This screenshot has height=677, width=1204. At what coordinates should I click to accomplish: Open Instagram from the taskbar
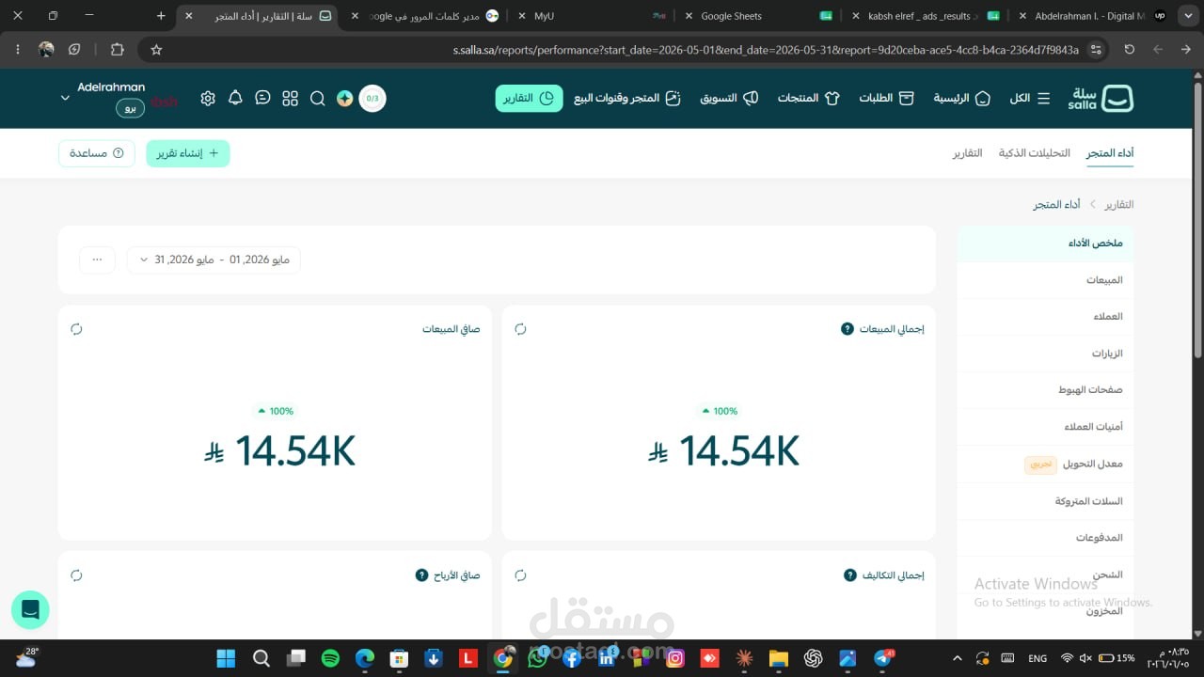click(x=674, y=658)
